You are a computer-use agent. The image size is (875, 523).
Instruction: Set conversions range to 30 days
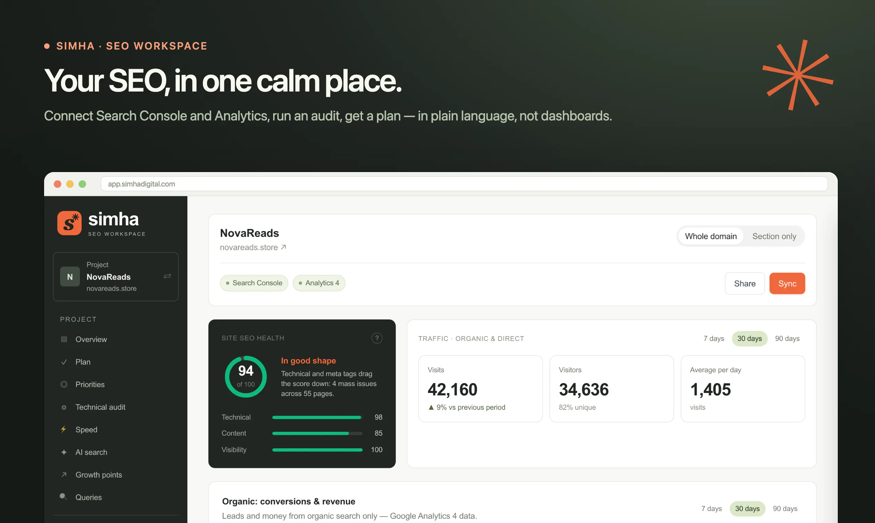tap(747, 508)
